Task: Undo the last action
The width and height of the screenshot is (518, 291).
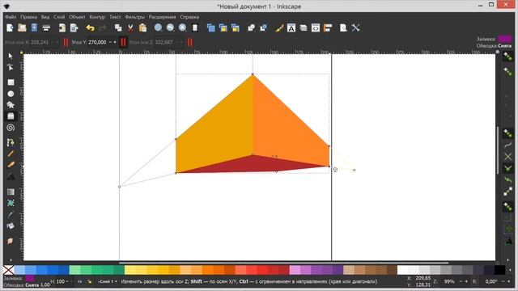Action: pos(90,28)
